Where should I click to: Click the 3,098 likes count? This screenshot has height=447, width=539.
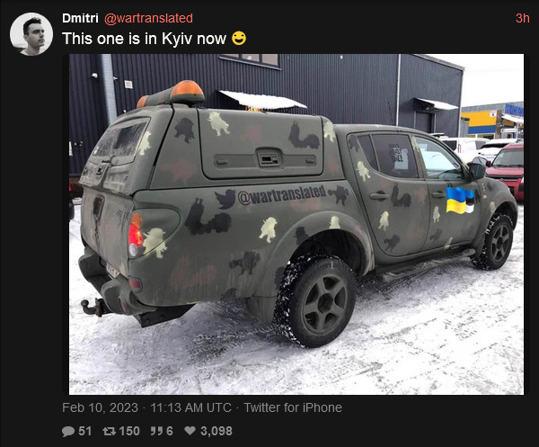coord(216,431)
